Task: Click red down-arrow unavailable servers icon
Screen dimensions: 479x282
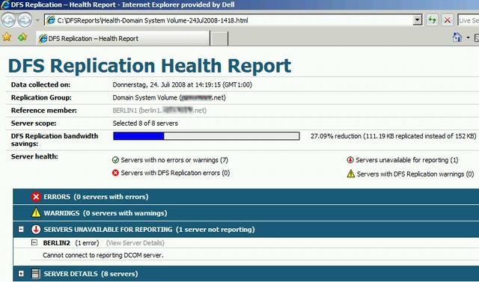Action: point(350,160)
